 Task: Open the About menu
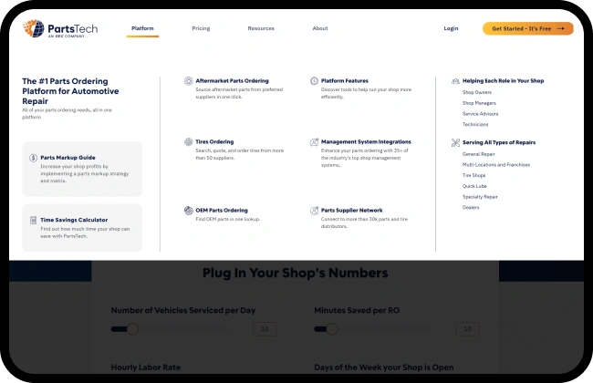click(320, 28)
